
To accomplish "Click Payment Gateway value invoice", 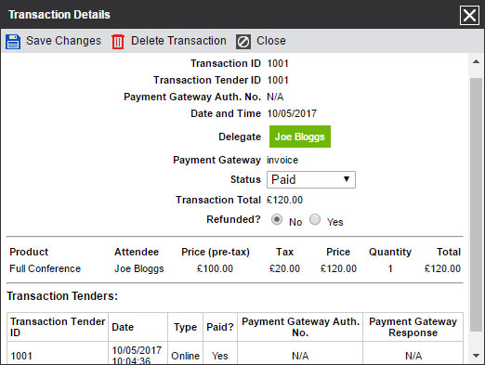I will pos(282,160).
